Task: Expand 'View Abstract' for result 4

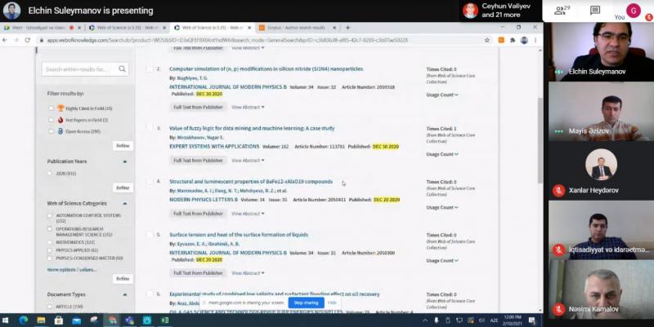Action: (x=248, y=214)
